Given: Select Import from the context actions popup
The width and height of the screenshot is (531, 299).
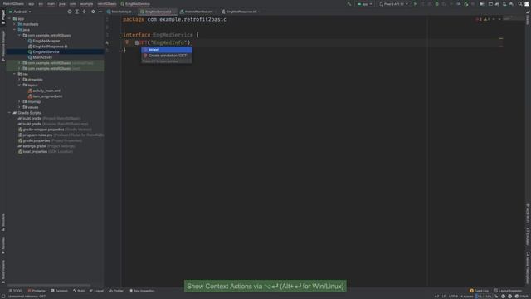Looking at the screenshot, I should (167, 50).
